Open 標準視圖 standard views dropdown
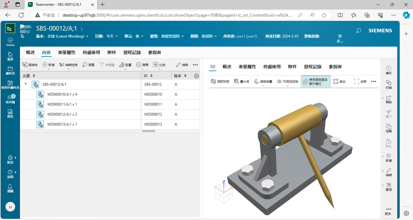413x220 pixels. point(263,82)
